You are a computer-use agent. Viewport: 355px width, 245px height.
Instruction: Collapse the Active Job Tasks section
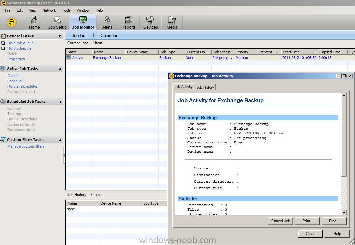click(60, 69)
